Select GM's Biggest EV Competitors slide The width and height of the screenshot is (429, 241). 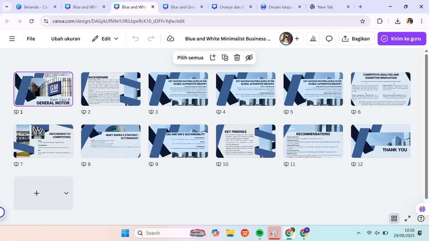(x=43, y=141)
